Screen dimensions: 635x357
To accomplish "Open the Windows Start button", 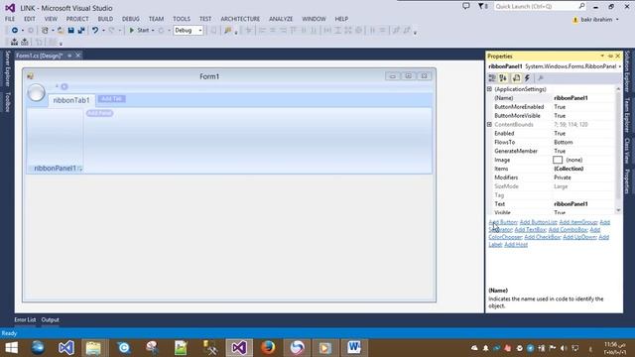I will click(12, 348).
